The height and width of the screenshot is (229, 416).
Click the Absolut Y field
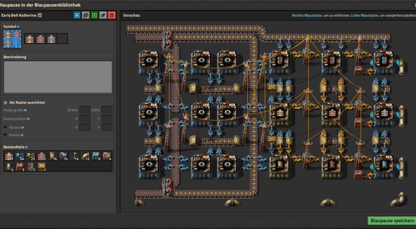pos(106,128)
